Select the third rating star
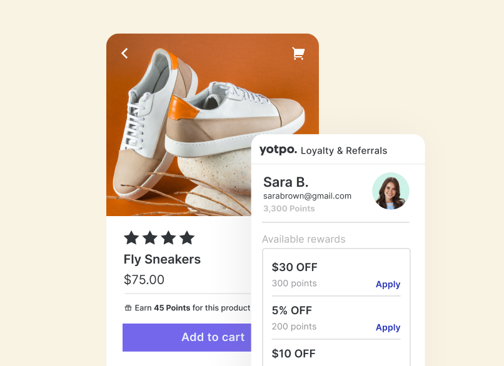Viewport: 504px width, 366px height. click(168, 238)
